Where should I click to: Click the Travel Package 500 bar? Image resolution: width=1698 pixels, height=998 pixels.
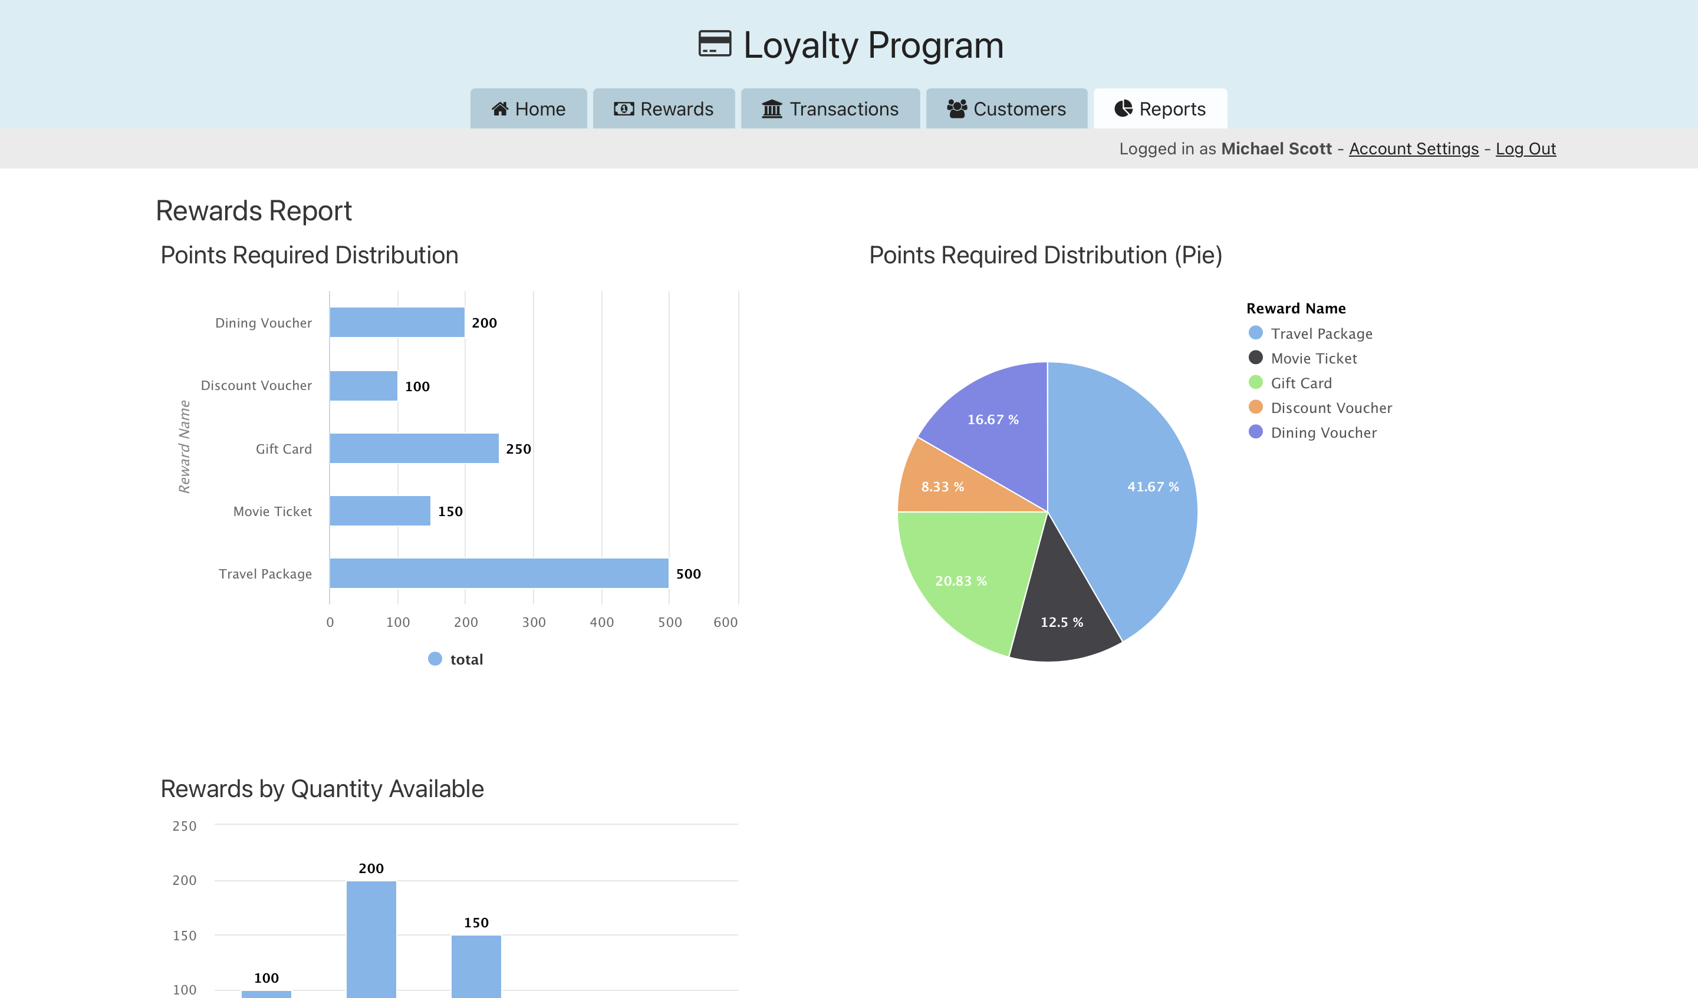(x=499, y=573)
